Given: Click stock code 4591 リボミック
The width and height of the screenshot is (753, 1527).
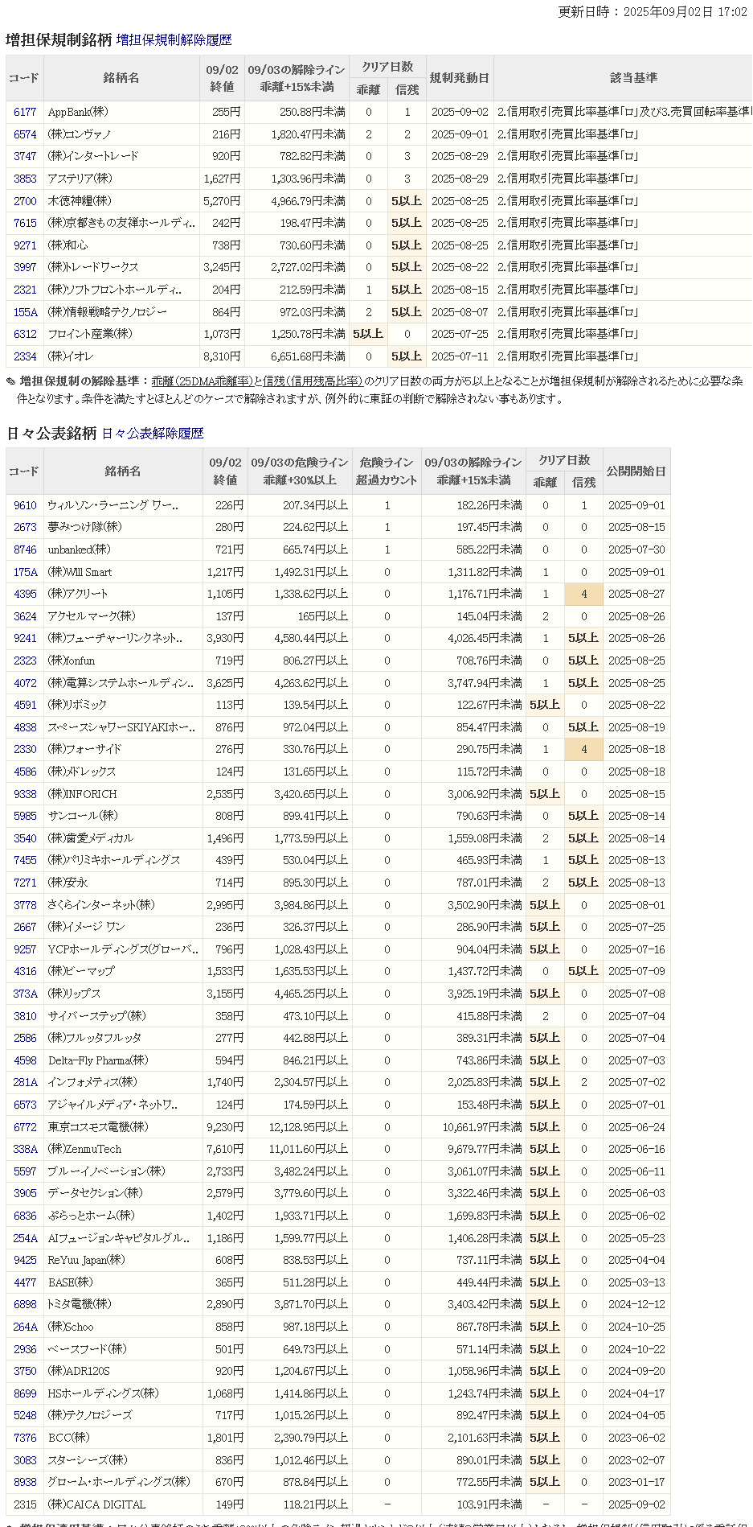Looking at the screenshot, I should (25, 705).
